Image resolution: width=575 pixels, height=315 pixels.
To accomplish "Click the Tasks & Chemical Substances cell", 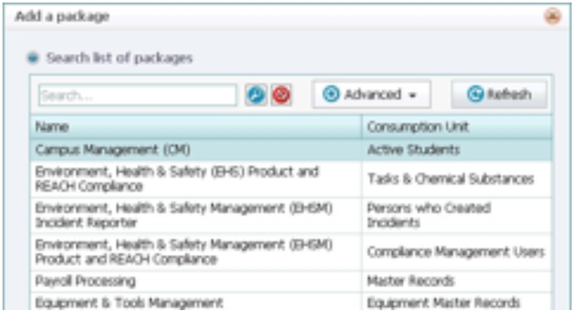I will pos(457,179).
